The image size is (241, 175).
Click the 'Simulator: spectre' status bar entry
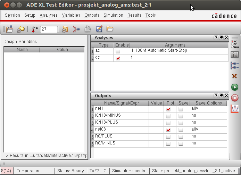tap(129, 171)
